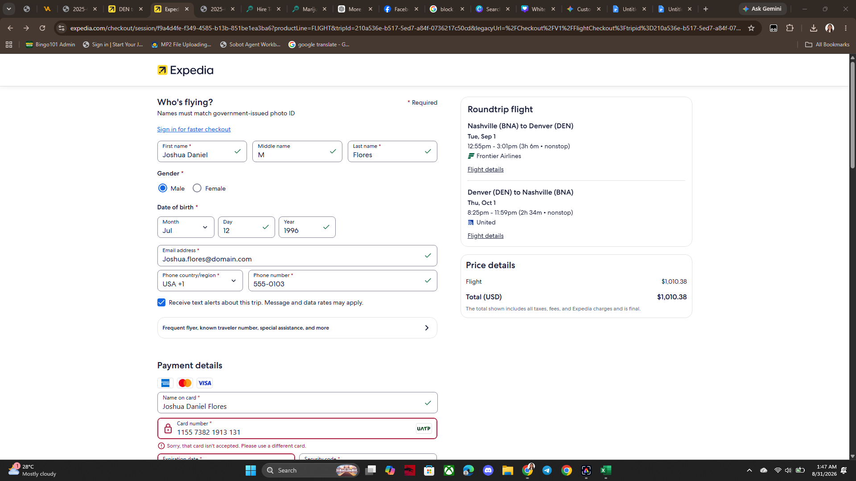856x481 pixels.
Task: Click the Mastercard icon
Action: [185, 383]
